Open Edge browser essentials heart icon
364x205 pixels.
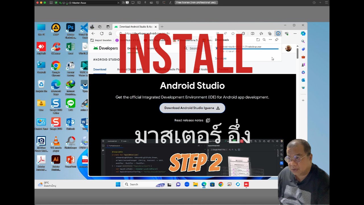pos(287,33)
